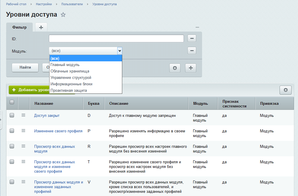This screenshot has height=196, width=298.
Task: Go to Уровни доступа breadcrumb
Action: [104, 4]
